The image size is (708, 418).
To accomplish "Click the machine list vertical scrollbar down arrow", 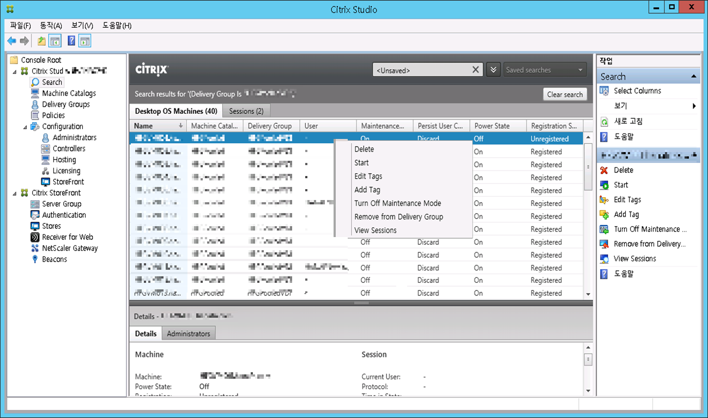I will 588,294.
